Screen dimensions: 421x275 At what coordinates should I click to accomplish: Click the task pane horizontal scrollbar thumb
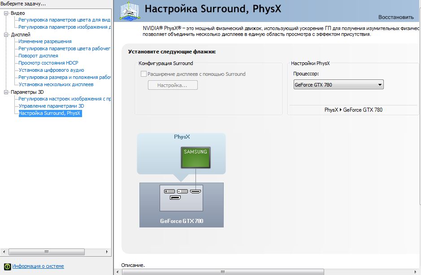(47, 252)
